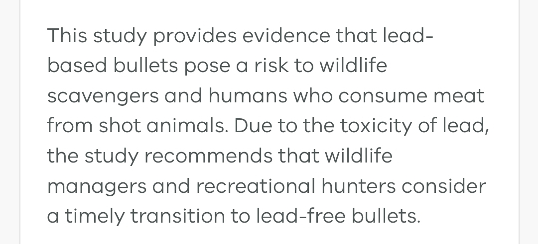Click the word "shot" in the paragraph

point(120,125)
